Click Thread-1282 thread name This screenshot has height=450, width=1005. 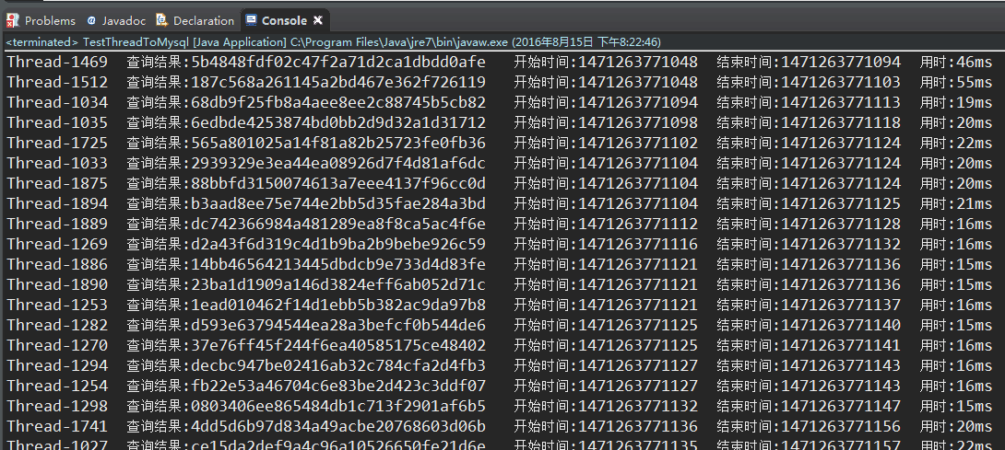point(57,325)
